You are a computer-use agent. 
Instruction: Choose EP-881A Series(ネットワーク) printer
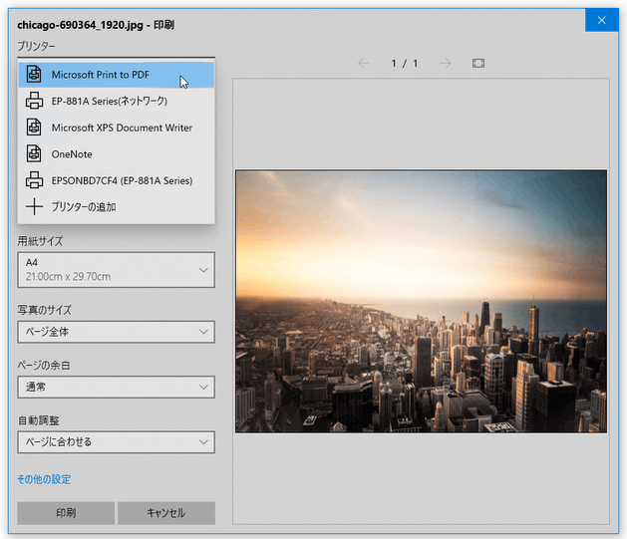point(116,101)
